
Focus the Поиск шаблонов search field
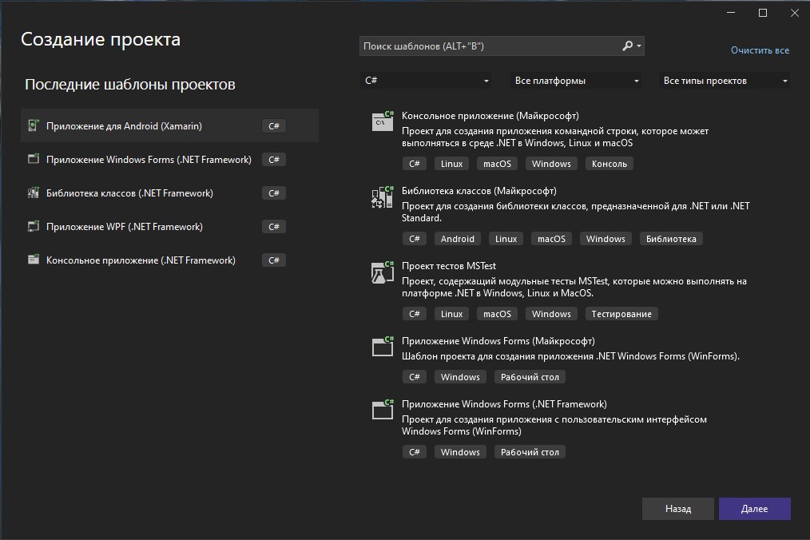[x=487, y=46]
